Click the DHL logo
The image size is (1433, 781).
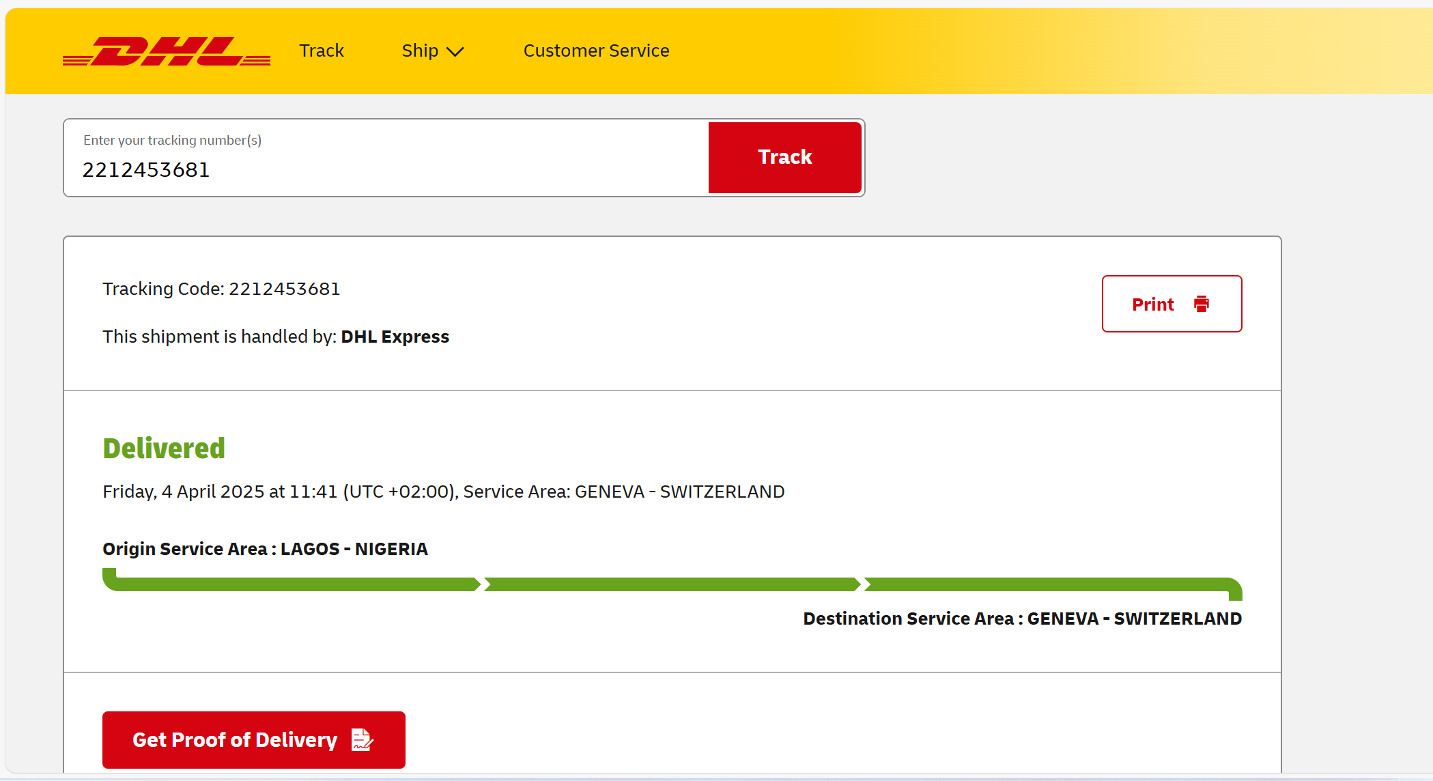(166, 51)
